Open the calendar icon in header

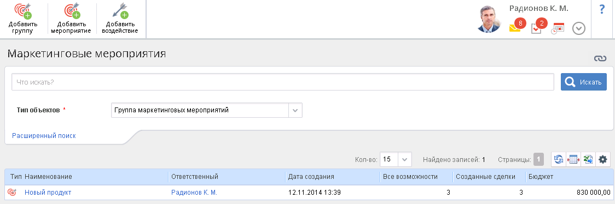pos(558,29)
